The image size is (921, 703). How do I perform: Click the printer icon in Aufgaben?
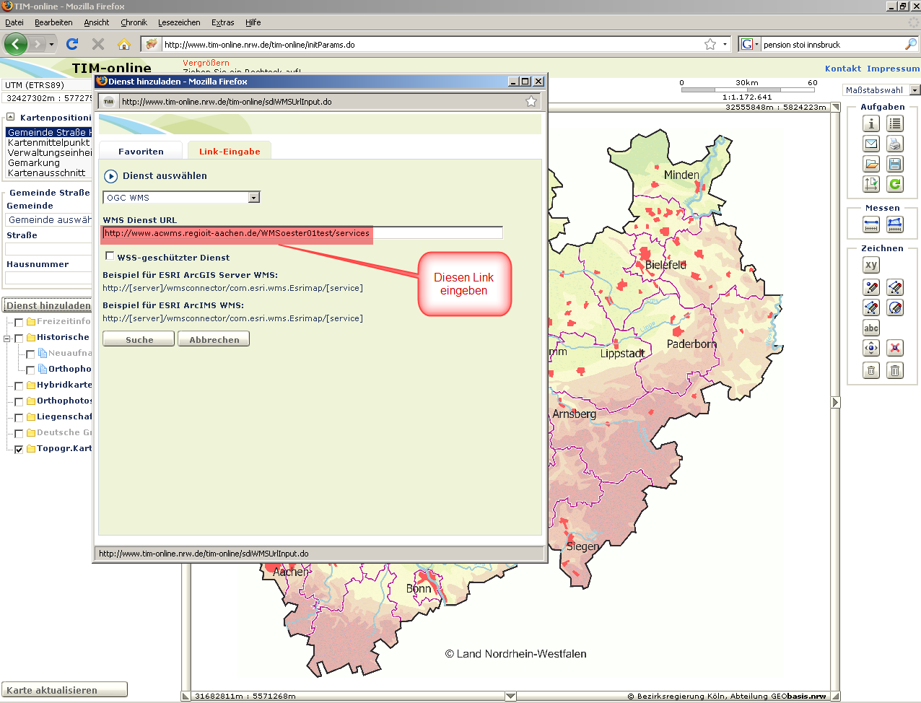click(x=895, y=144)
